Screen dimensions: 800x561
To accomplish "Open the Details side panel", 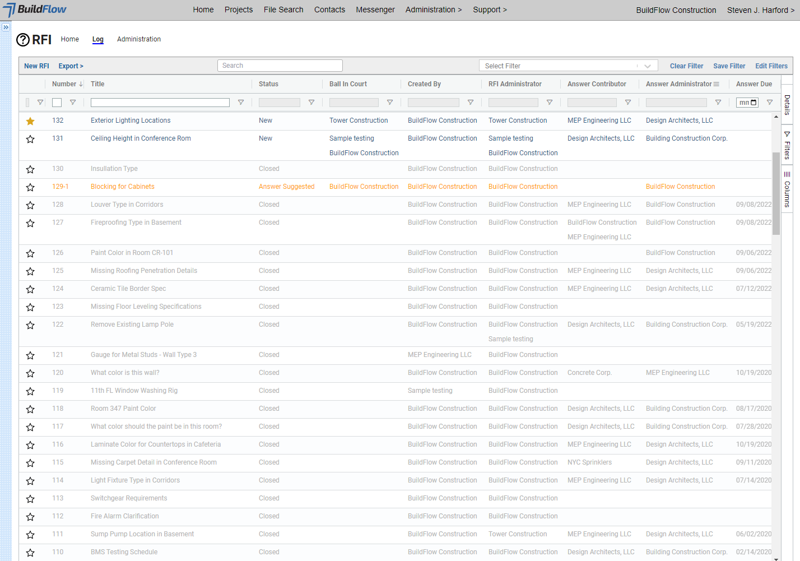I will coord(787,105).
